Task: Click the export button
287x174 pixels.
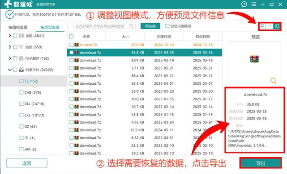Action: pos(261,163)
